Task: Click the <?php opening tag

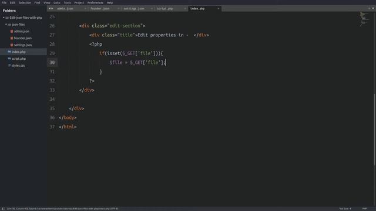Action: pos(96,45)
